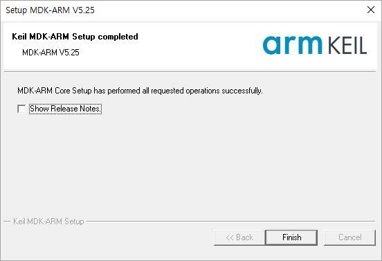Screen dimensions: 382x261
Task: Click the letter m in arm logo
Action: 309,45
